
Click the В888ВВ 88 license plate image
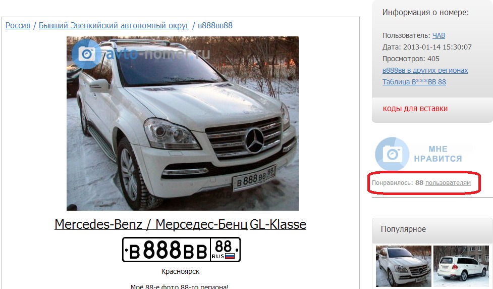[x=181, y=250]
